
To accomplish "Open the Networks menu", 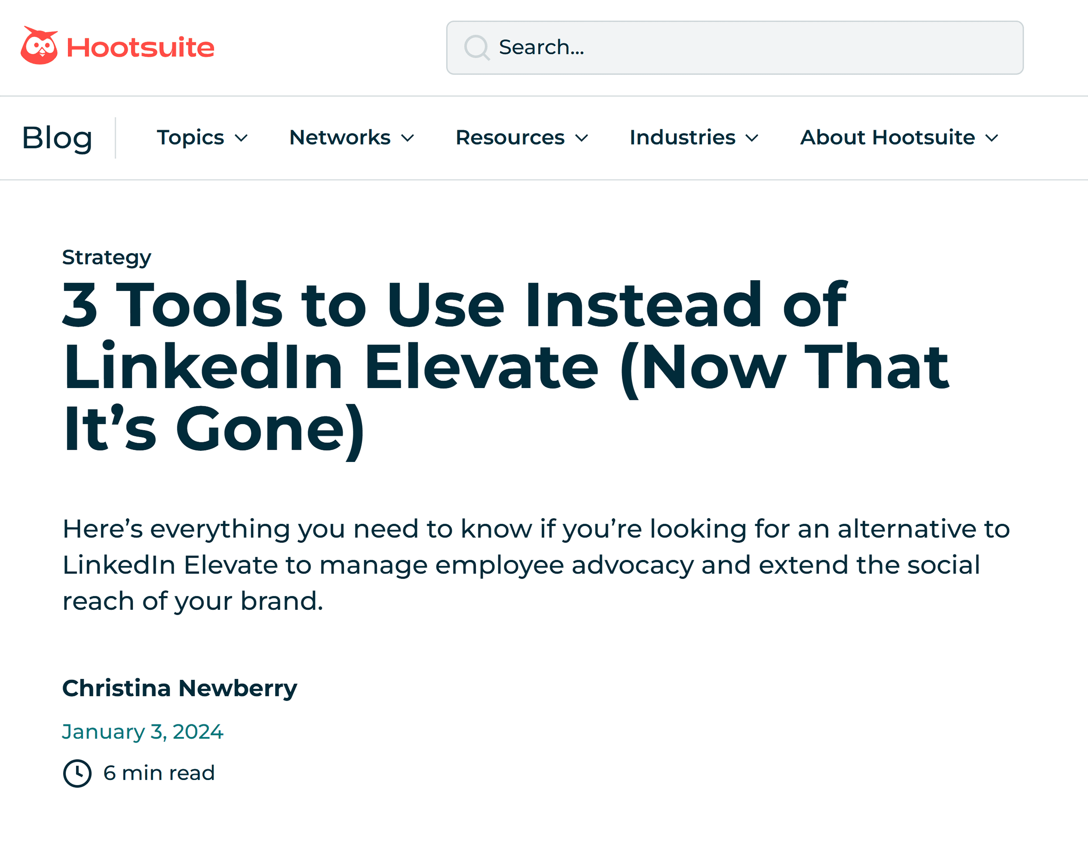I will click(340, 137).
